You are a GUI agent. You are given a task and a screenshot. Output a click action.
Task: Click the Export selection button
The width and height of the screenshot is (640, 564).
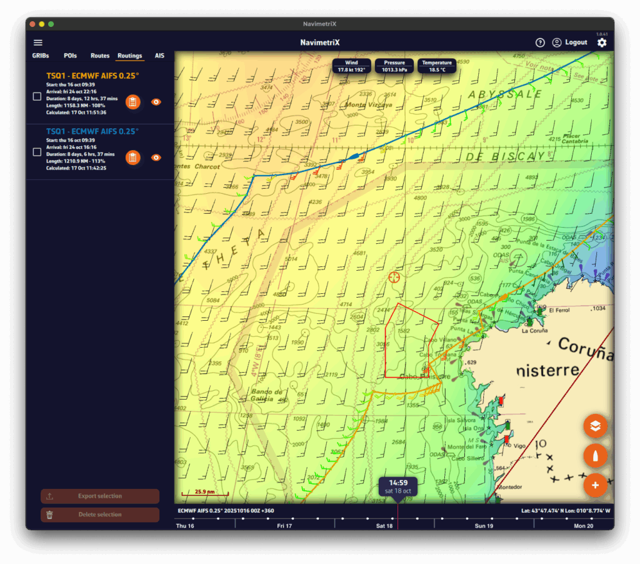point(100,496)
